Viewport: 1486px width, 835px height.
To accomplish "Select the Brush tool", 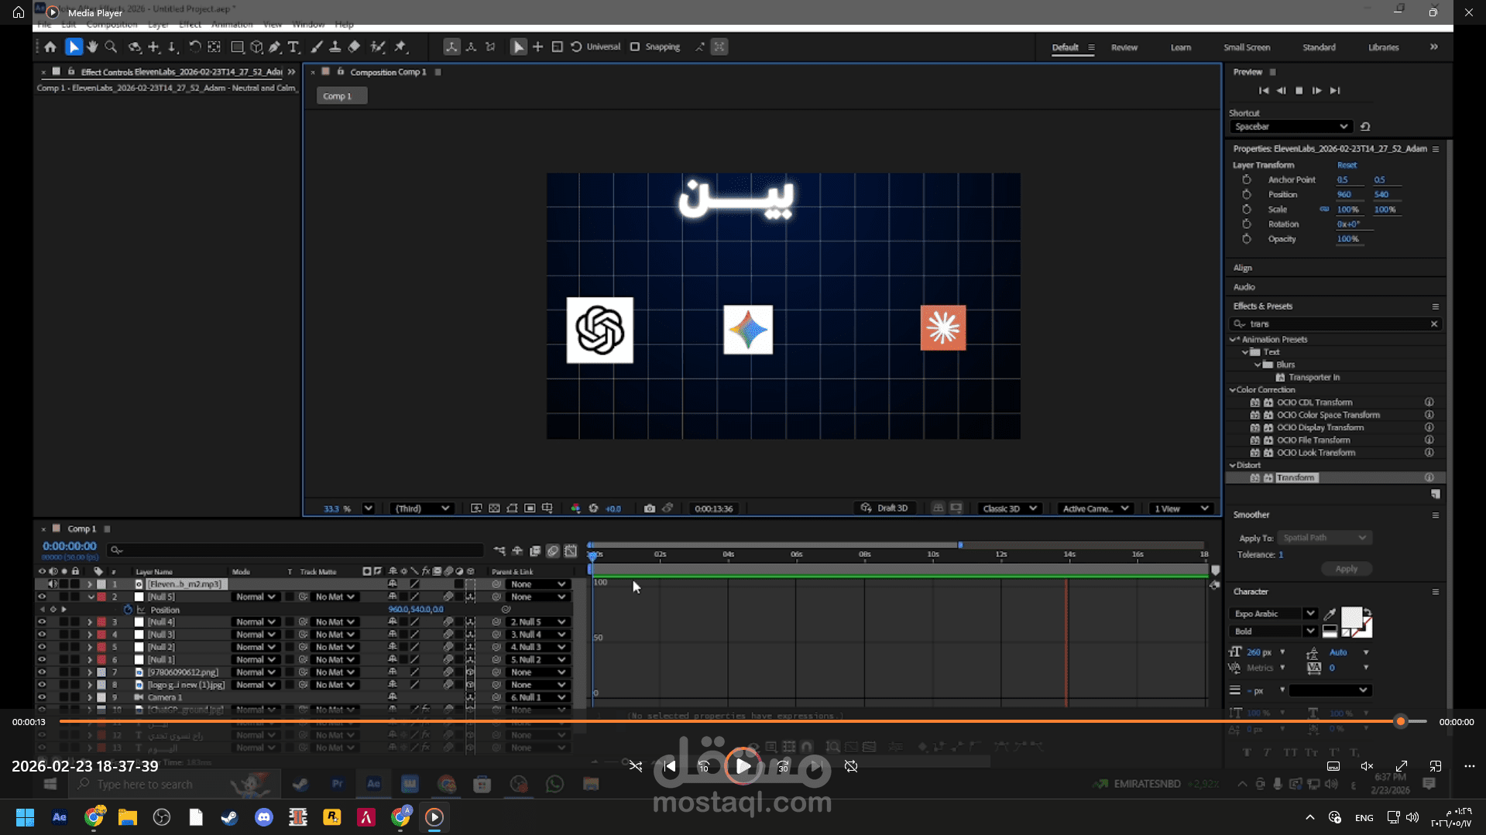I will click(317, 47).
